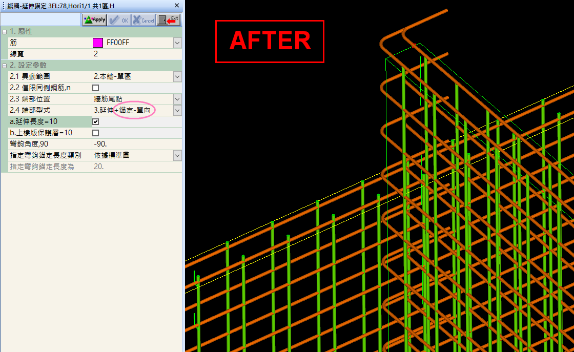Edit the 線寬 value field
574x352 pixels.
click(137, 54)
